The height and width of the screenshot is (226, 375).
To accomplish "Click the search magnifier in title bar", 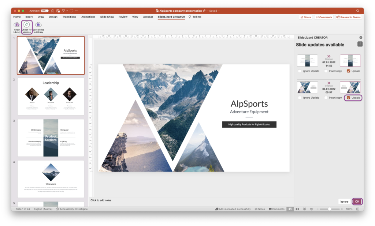I will pyautogui.click(x=358, y=11).
